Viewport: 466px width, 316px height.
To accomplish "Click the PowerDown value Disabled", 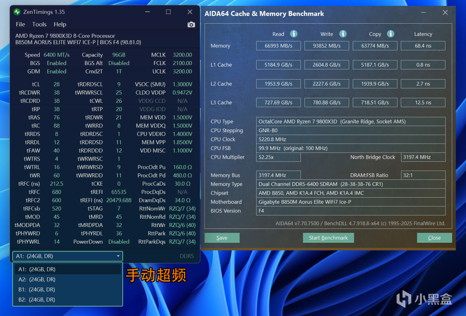I will pyautogui.click(x=119, y=242).
